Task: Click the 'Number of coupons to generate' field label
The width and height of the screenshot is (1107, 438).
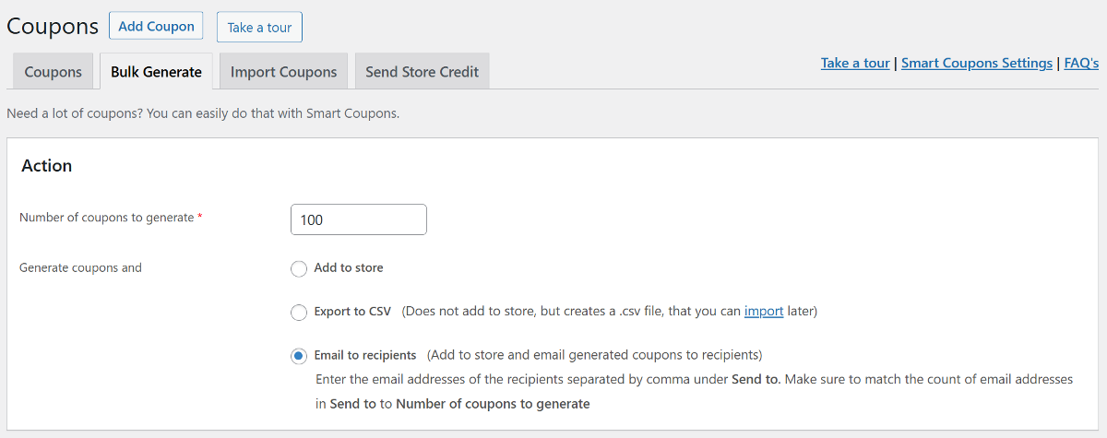Action: [x=107, y=218]
